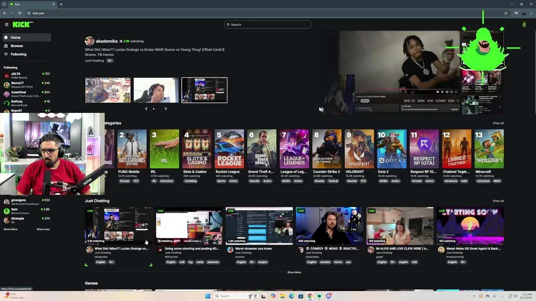The height and width of the screenshot is (301, 536).
Task: Open Following in sidebar
Action: (x=26, y=54)
